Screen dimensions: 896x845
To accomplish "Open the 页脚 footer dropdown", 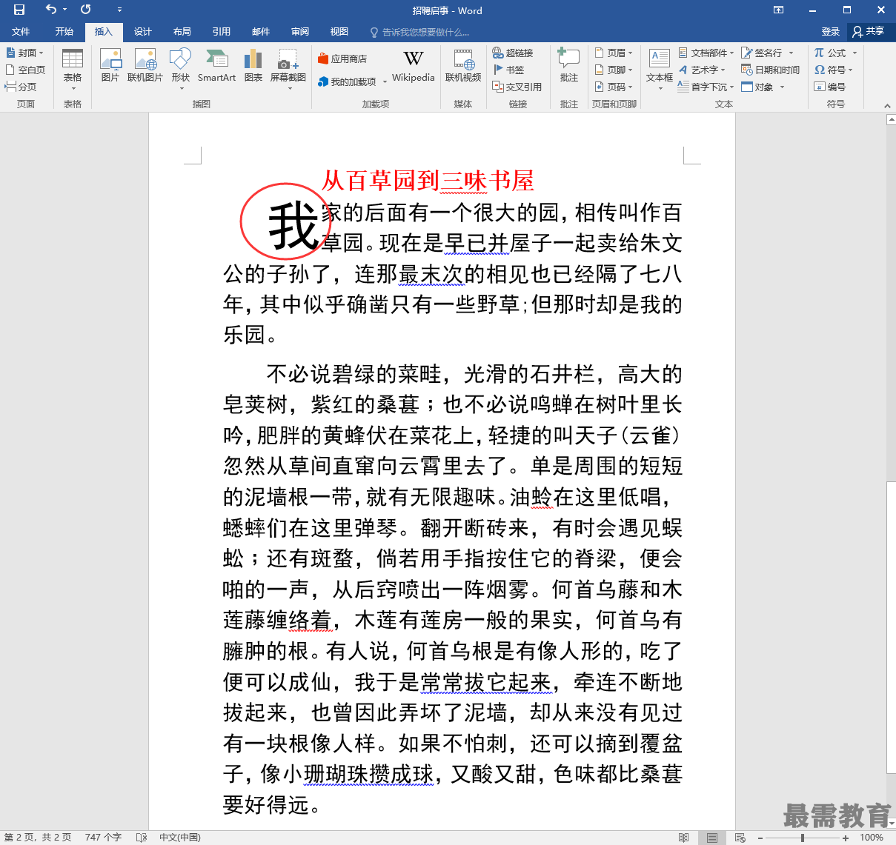I will pos(614,70).
